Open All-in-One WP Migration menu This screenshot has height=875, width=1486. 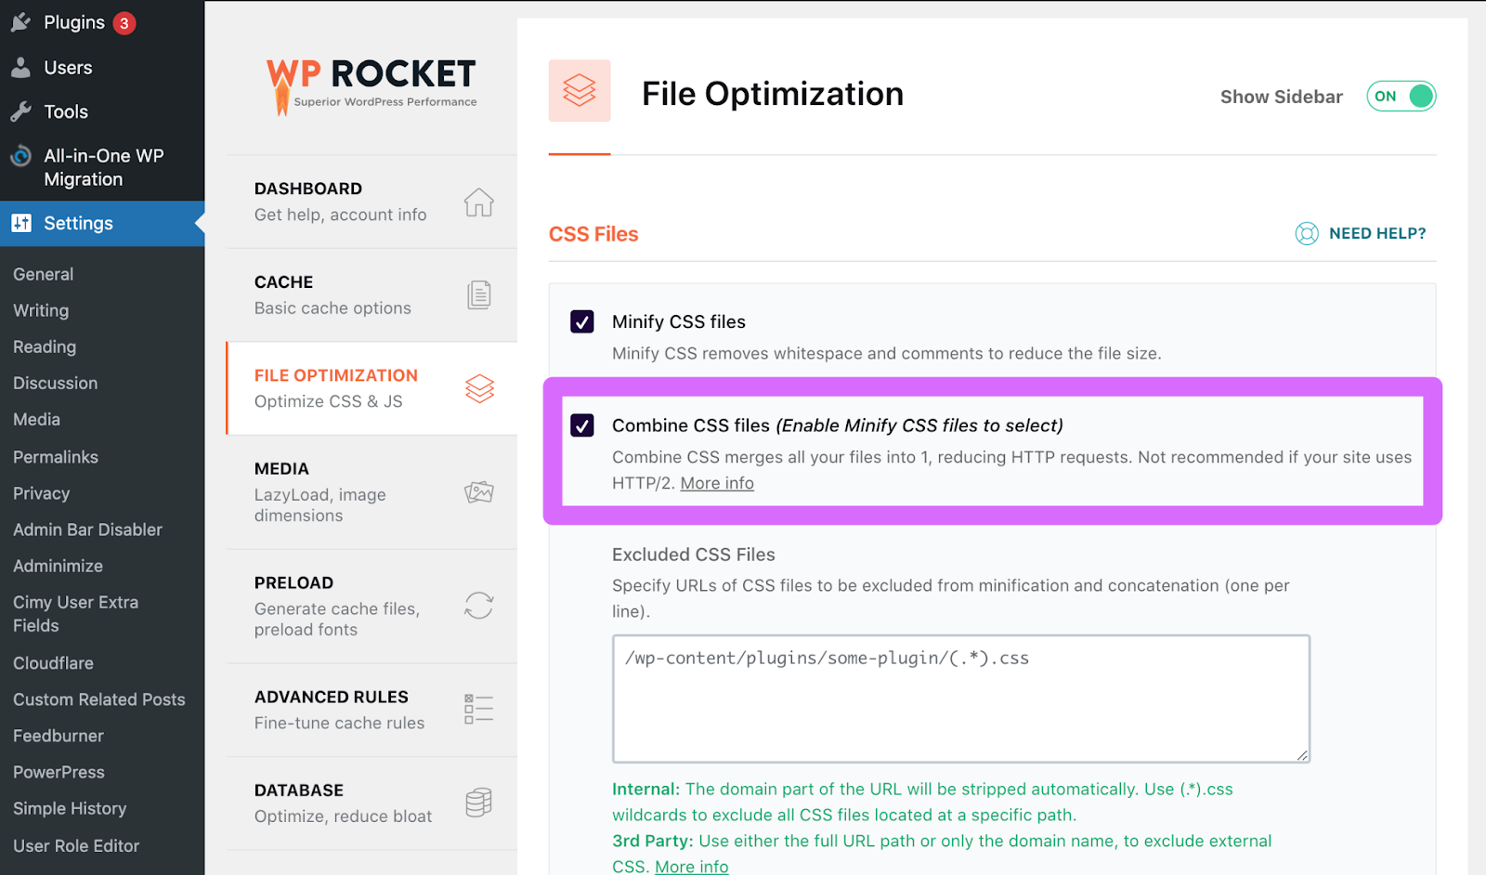[102, 167]
